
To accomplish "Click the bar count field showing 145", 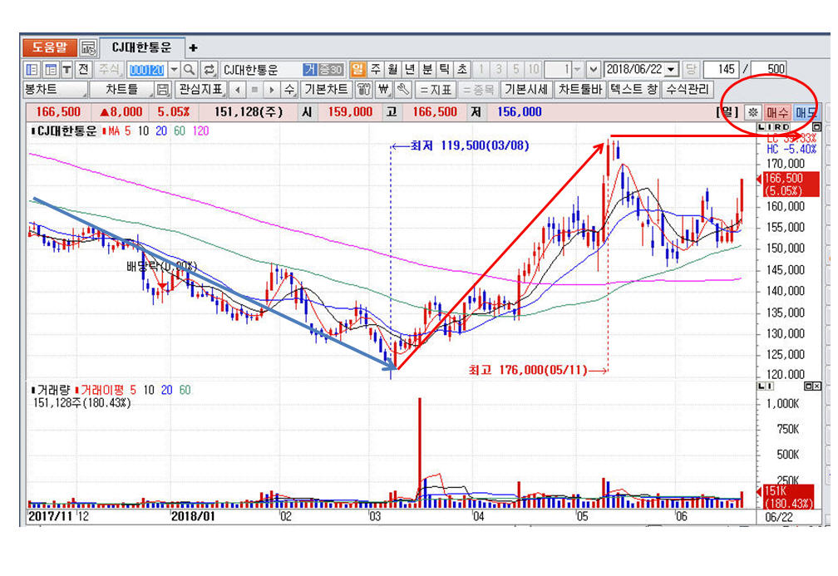I will pyautogui.click(x=722, y=69).
